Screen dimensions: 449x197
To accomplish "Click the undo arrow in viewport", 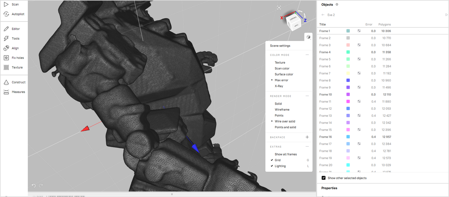I will (x=34, y=186).
